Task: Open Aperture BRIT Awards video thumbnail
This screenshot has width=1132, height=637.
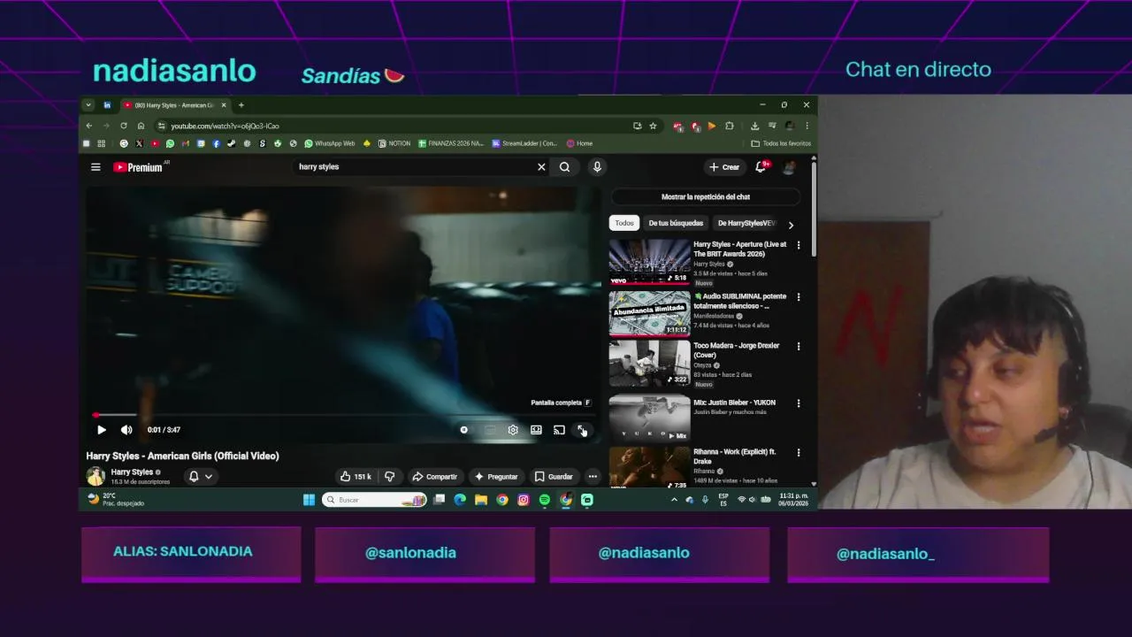Action: coord(649,262)
